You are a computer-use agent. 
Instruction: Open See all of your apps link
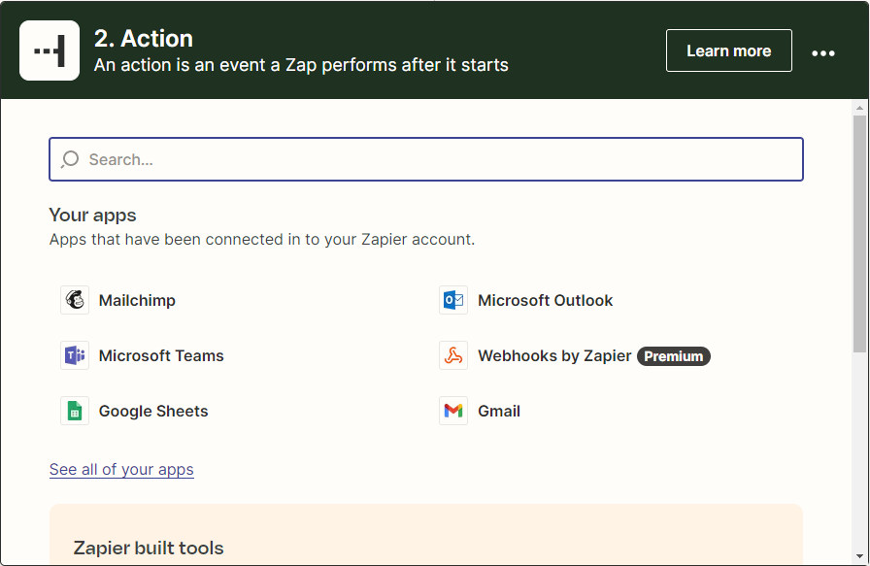coord(121,470)
